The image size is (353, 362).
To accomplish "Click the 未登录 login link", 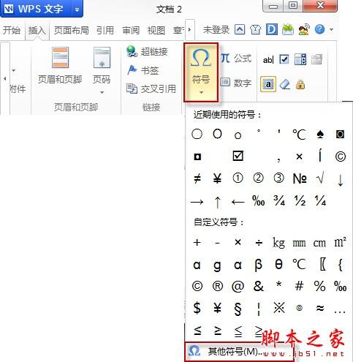I will pyautogui.click(x=216, y=30).
